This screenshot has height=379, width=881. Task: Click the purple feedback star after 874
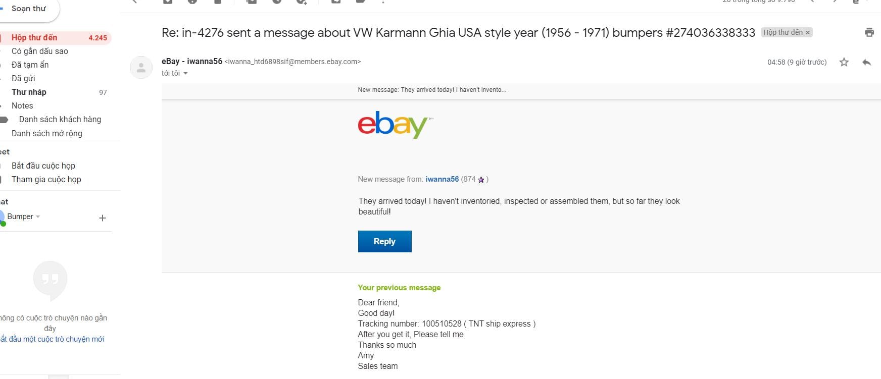pyautogui.click(x=481, y=180)
